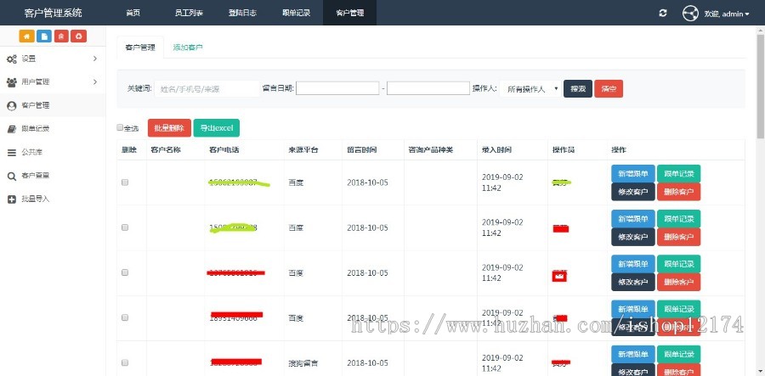Focus the 留言日期 end date field
The width and height of the screenshot is (765, 376).
coord(428,88)
